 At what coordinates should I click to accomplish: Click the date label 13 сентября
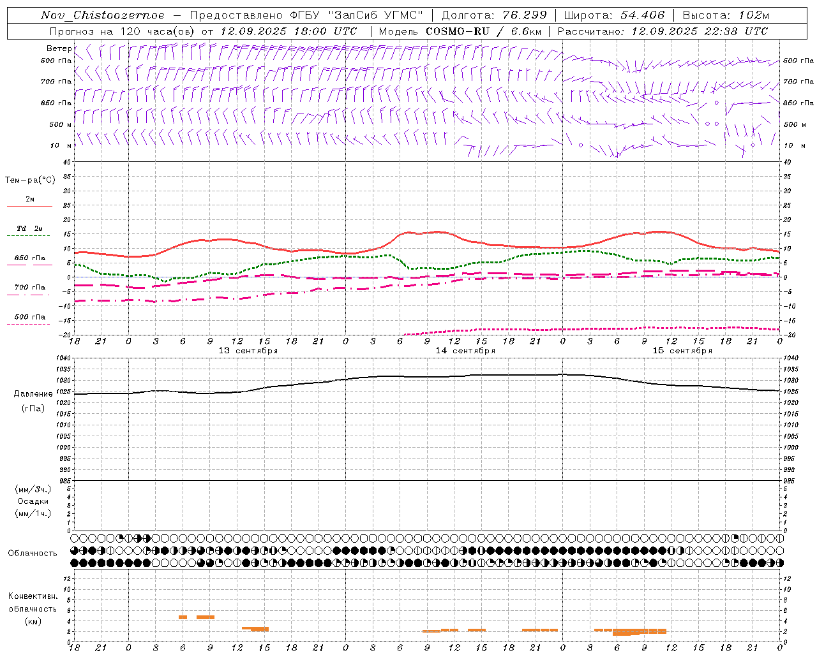click(248, 351)
